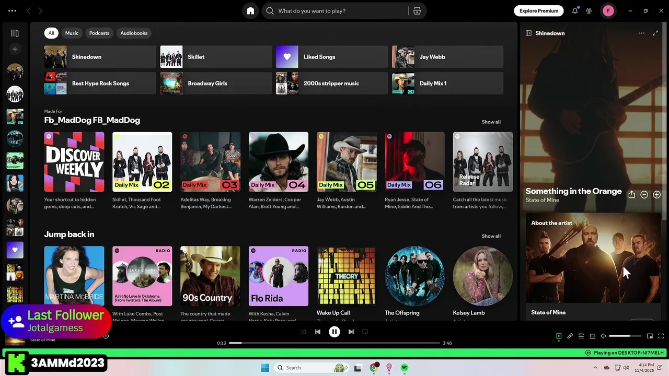Show all Made For playlists
The image size is (669, 376).
click(x=491, y=122)
